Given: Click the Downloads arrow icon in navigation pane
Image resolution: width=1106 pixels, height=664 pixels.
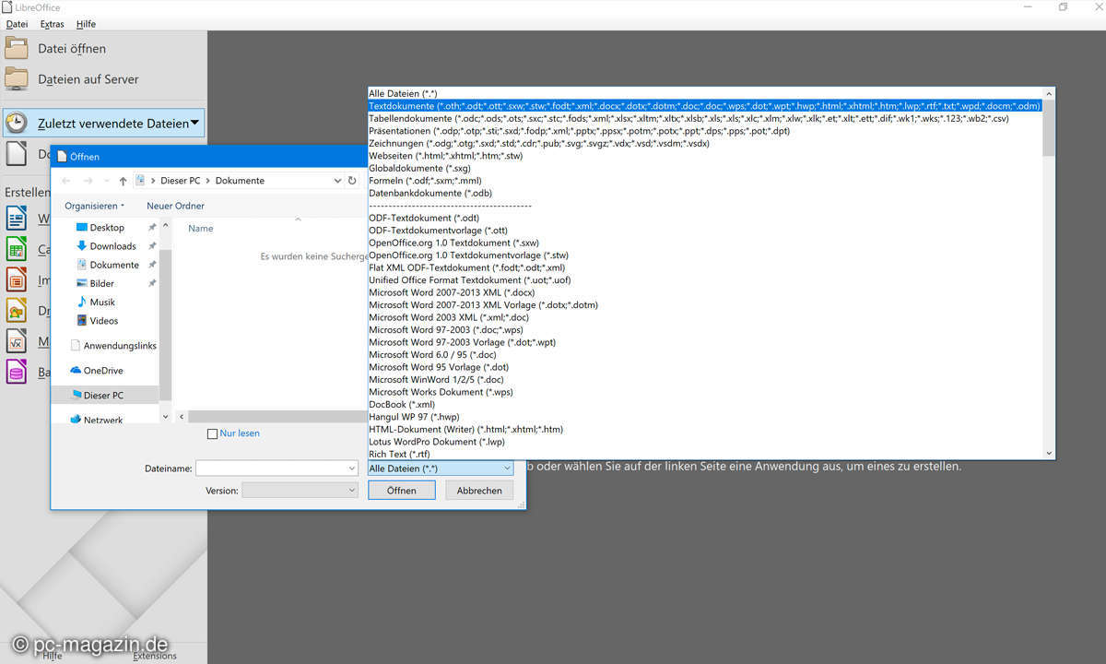Looking at the screenshot, I should coord(81,245).
